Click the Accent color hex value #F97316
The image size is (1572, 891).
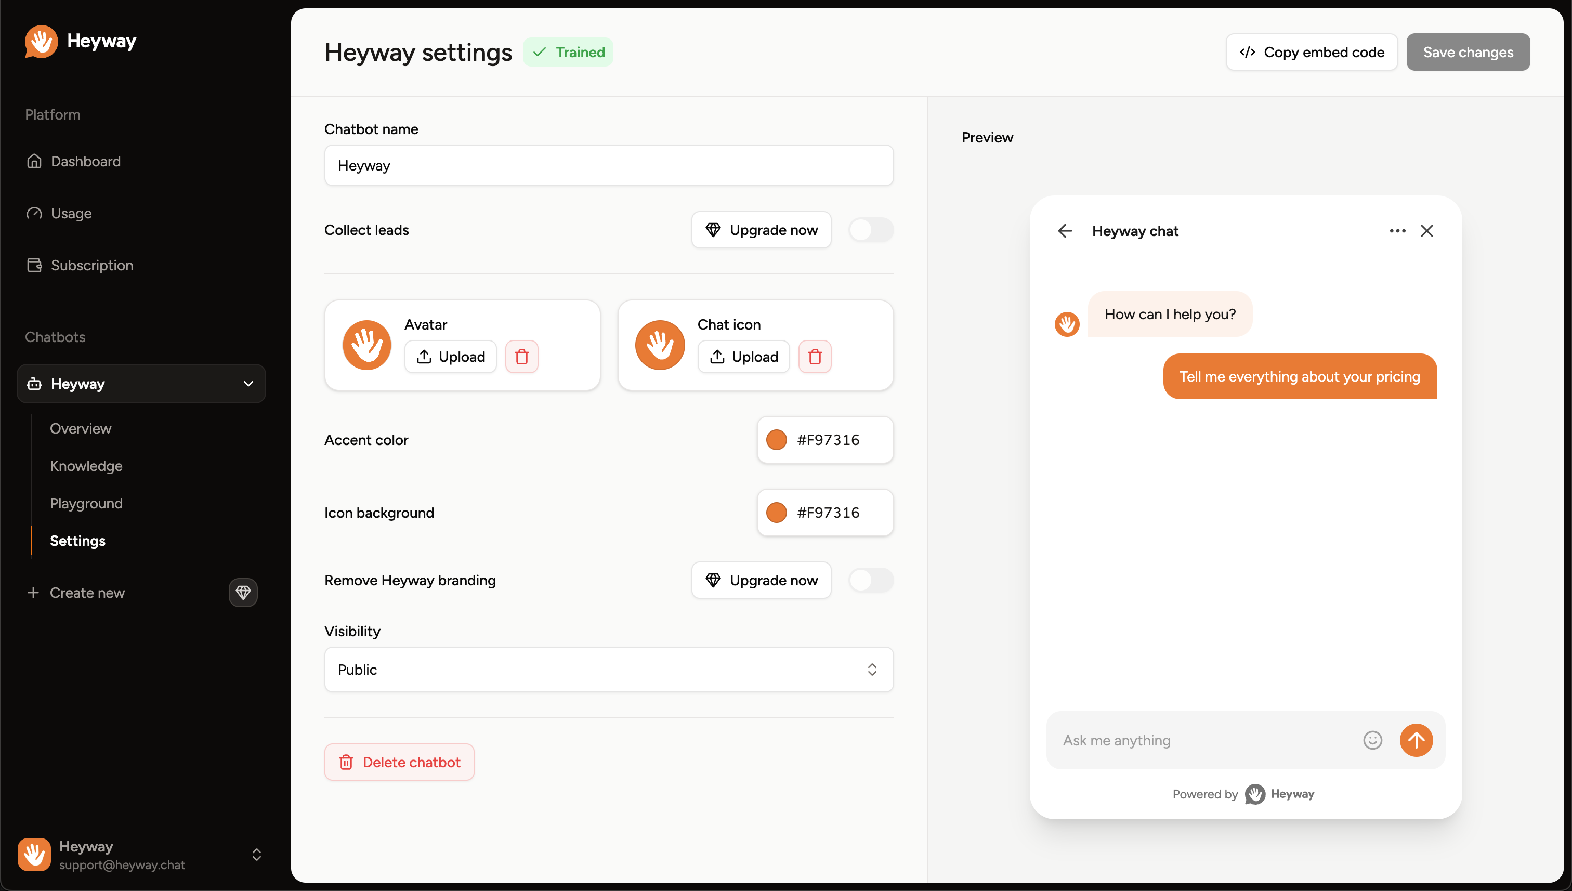coord(828,440)
